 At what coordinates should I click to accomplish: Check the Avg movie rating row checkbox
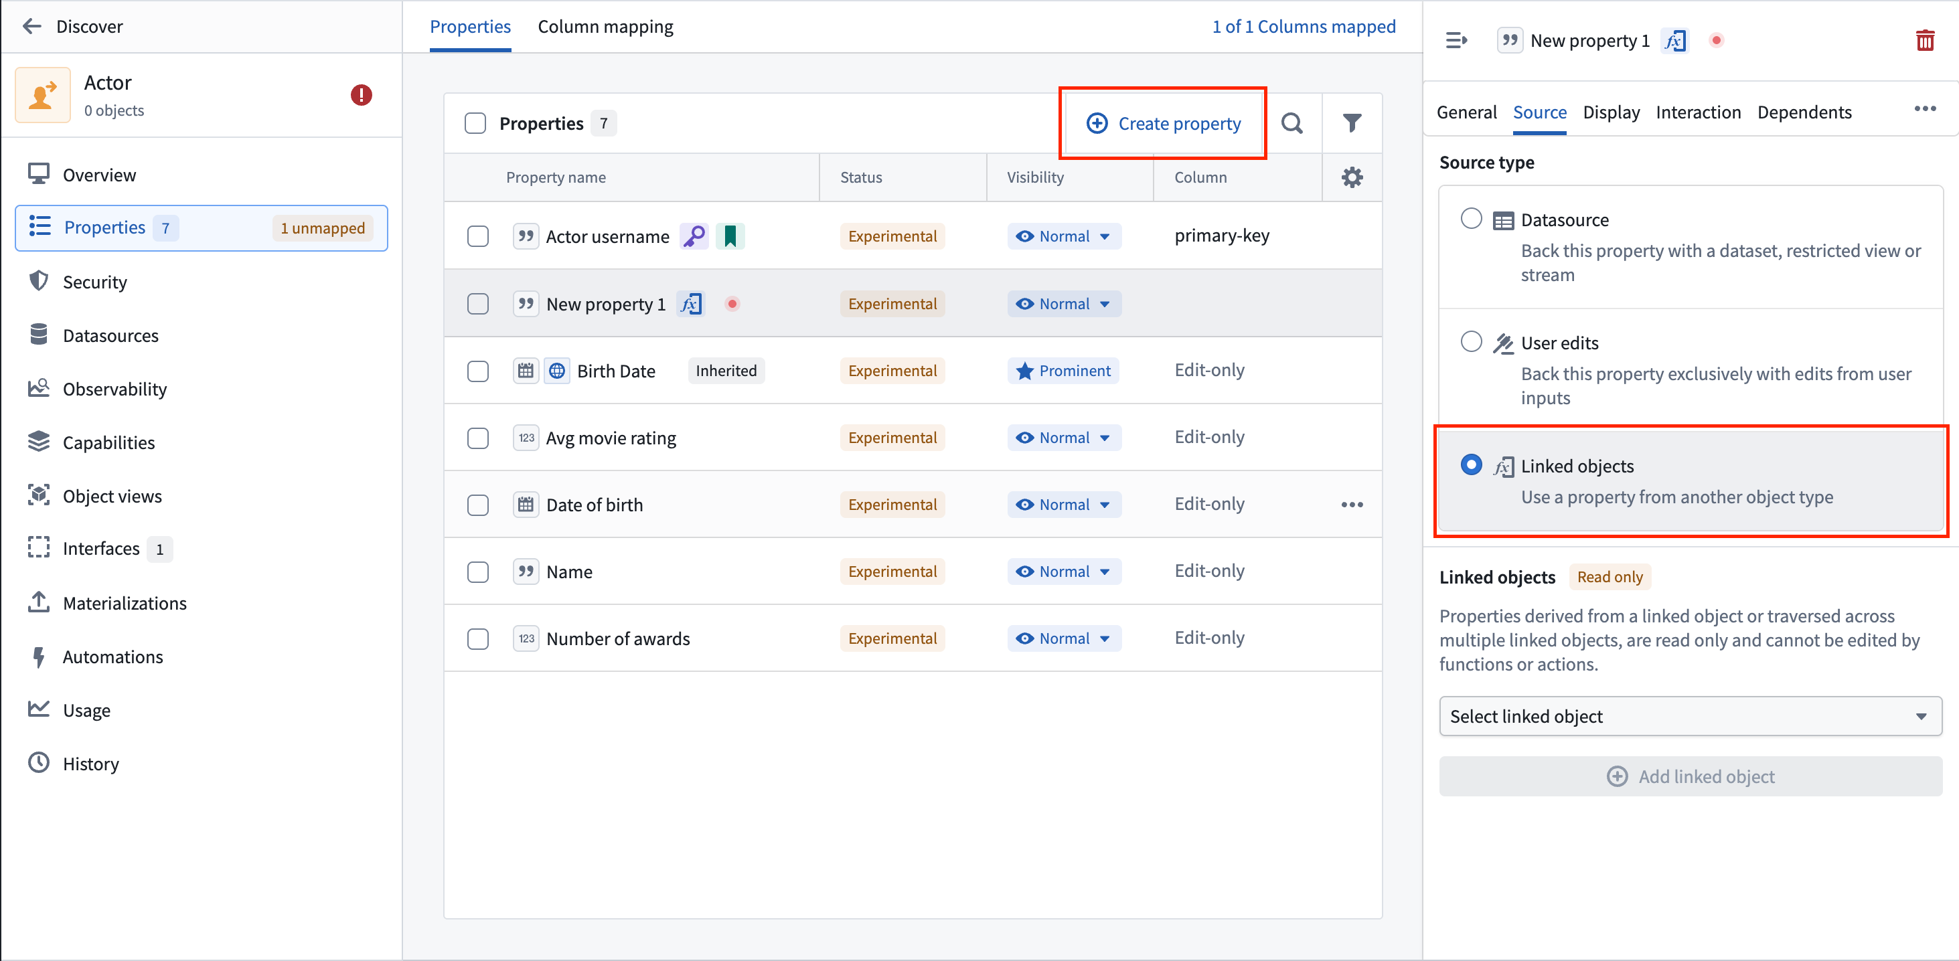(x=477, y=438)
